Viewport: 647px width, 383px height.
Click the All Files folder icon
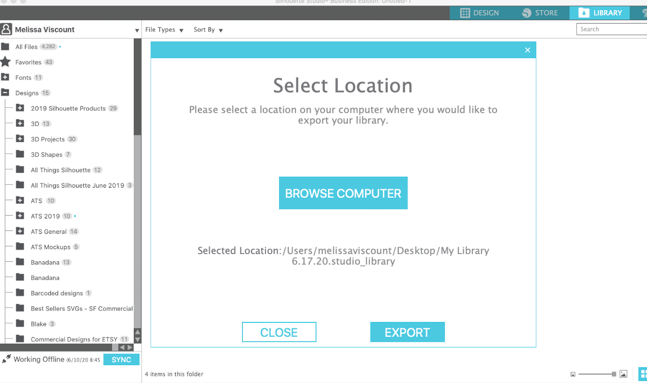pyautogui.click(x=6, y=46)
